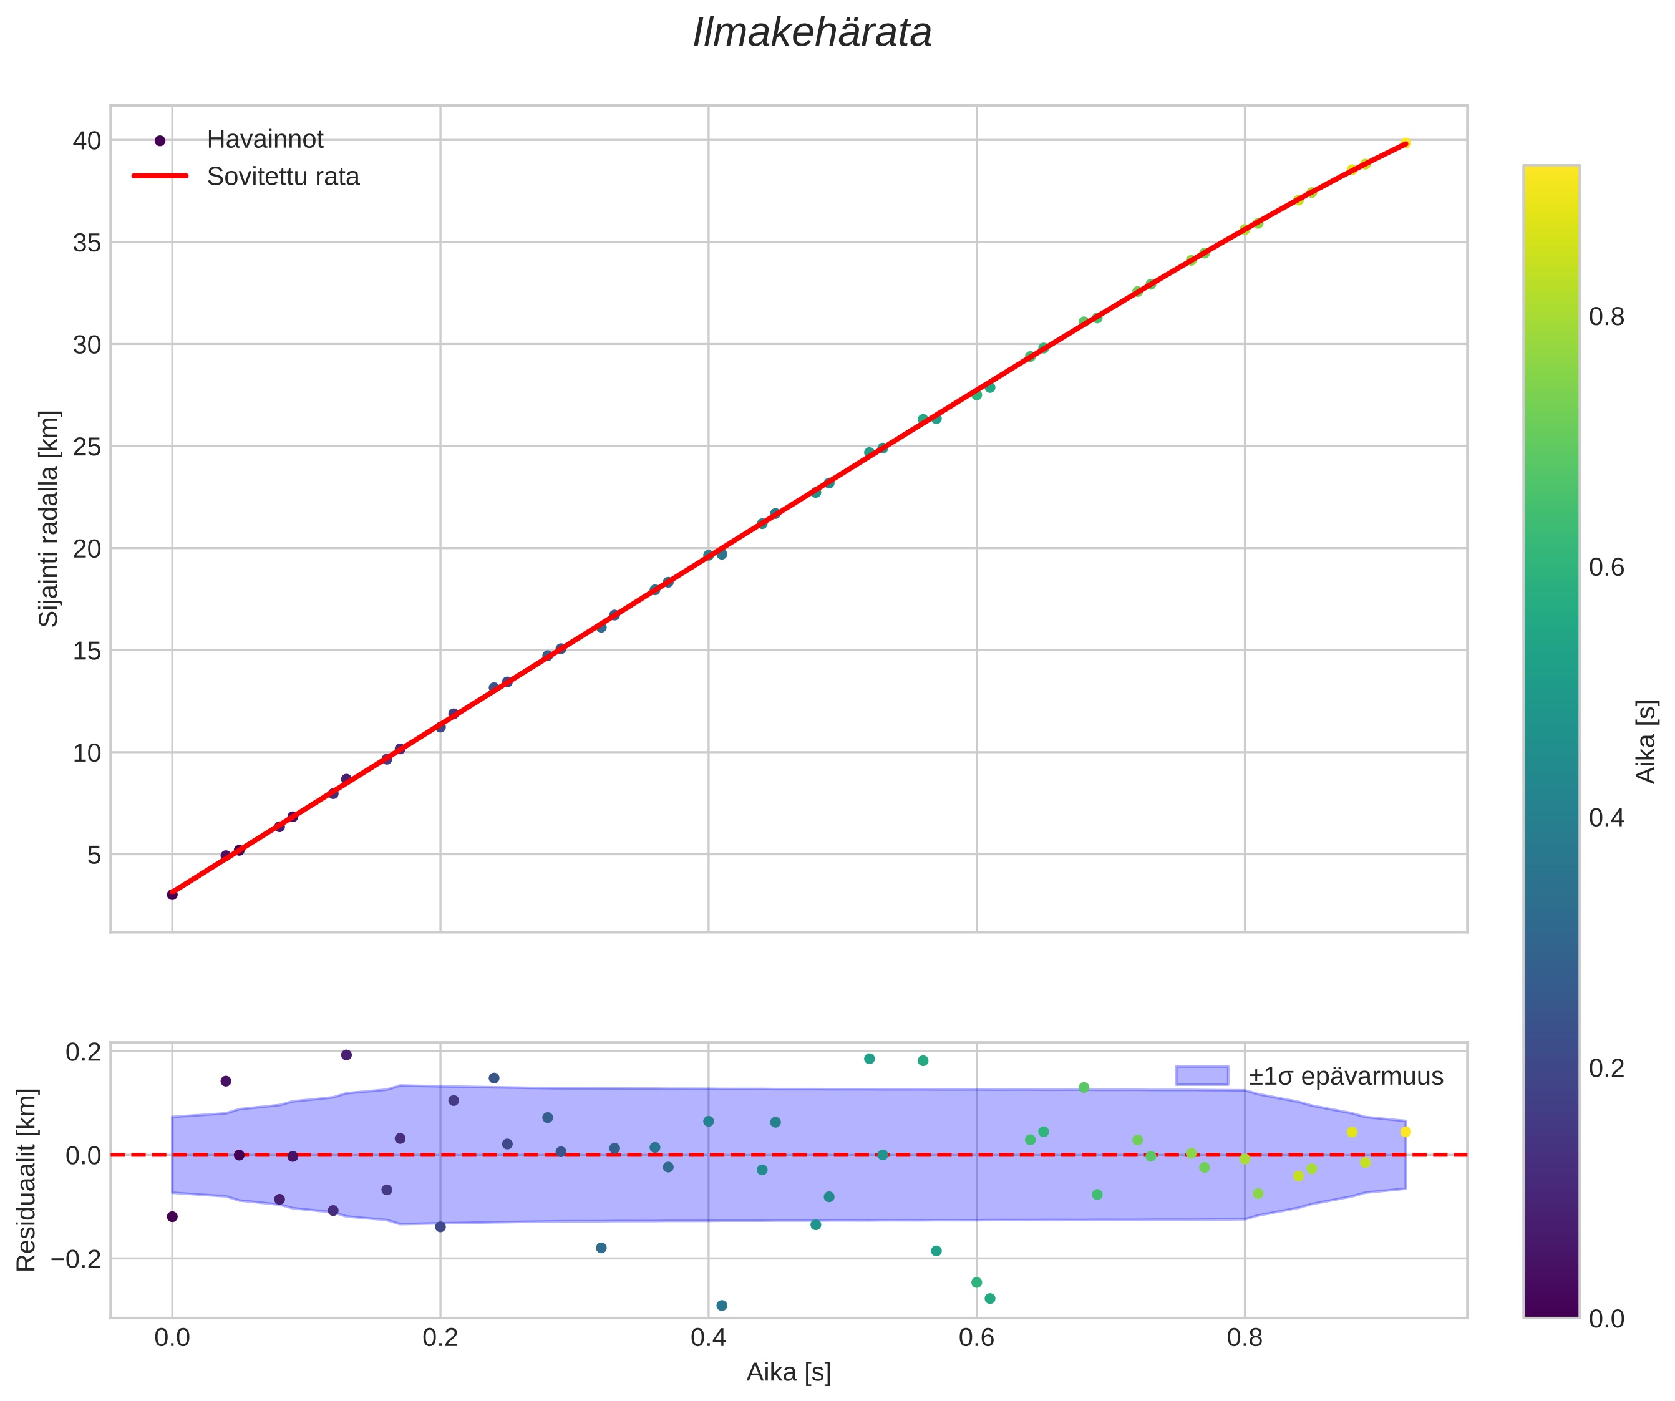Click the Sijainti radalla [km] axis label

49,518
